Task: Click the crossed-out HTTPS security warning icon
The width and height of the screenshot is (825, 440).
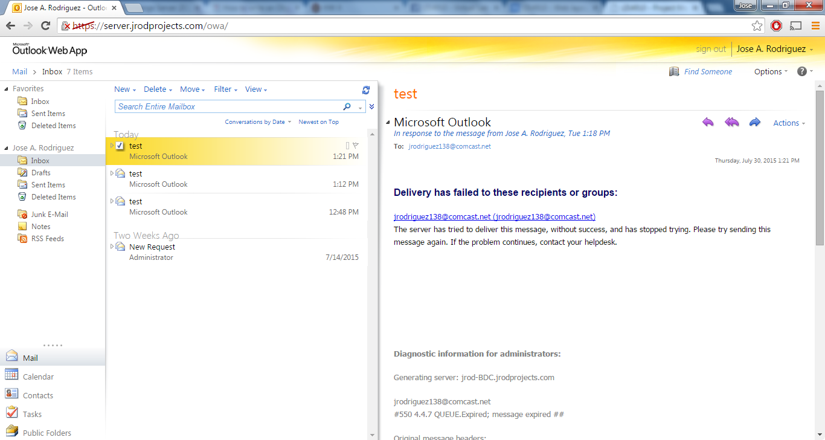Action: (x=66, y=26)
